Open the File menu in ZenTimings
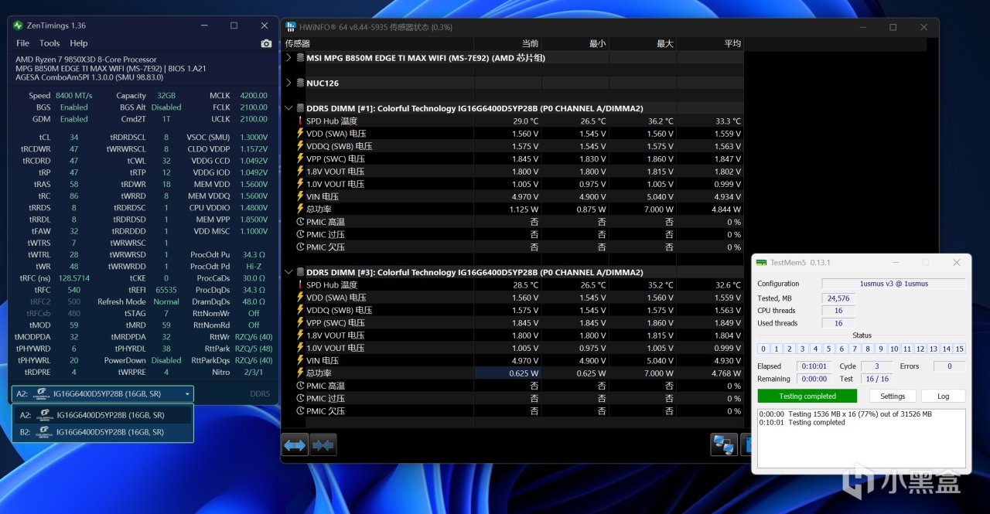Image resolution: width=990 pixels, height=514 pixels. click(23, 43)
